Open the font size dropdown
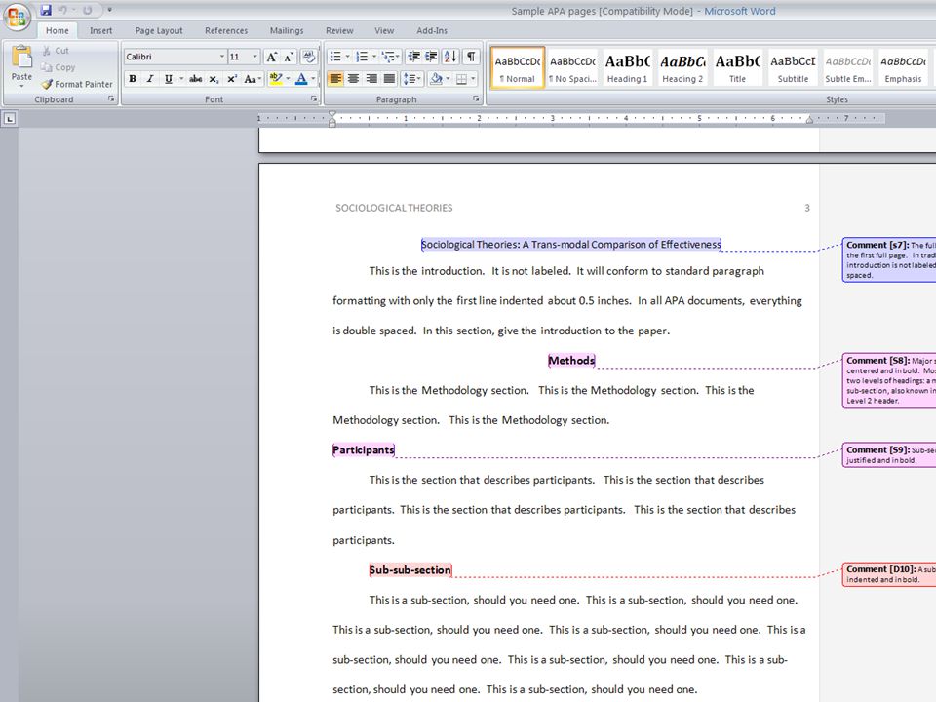The width and height of the screenshot is (936, 702). click(254, 57)
